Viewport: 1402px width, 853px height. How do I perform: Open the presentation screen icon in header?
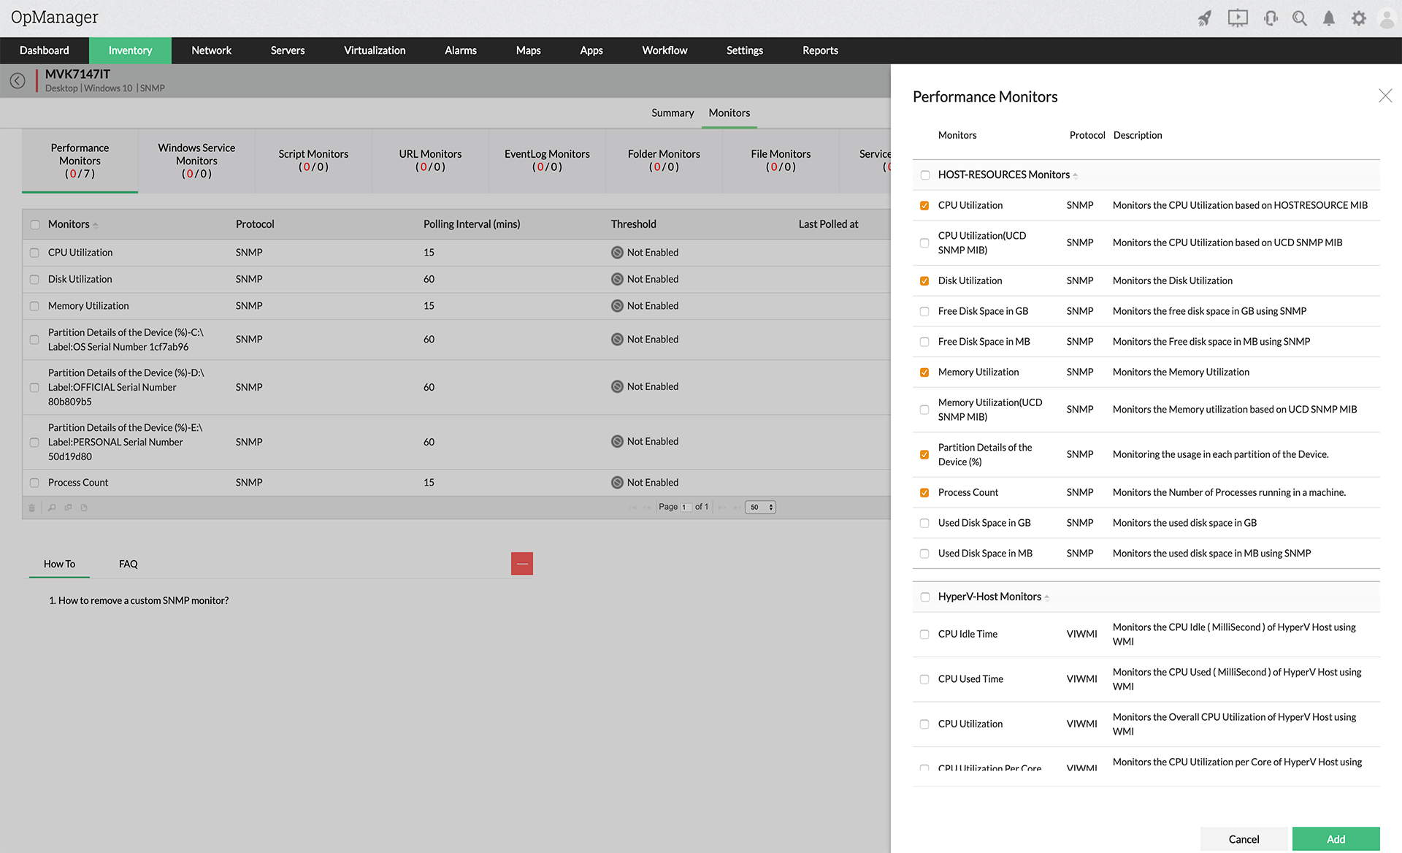[1238, 18]
